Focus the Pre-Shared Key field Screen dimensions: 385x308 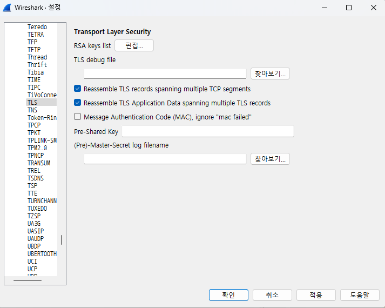pos(208,131)
